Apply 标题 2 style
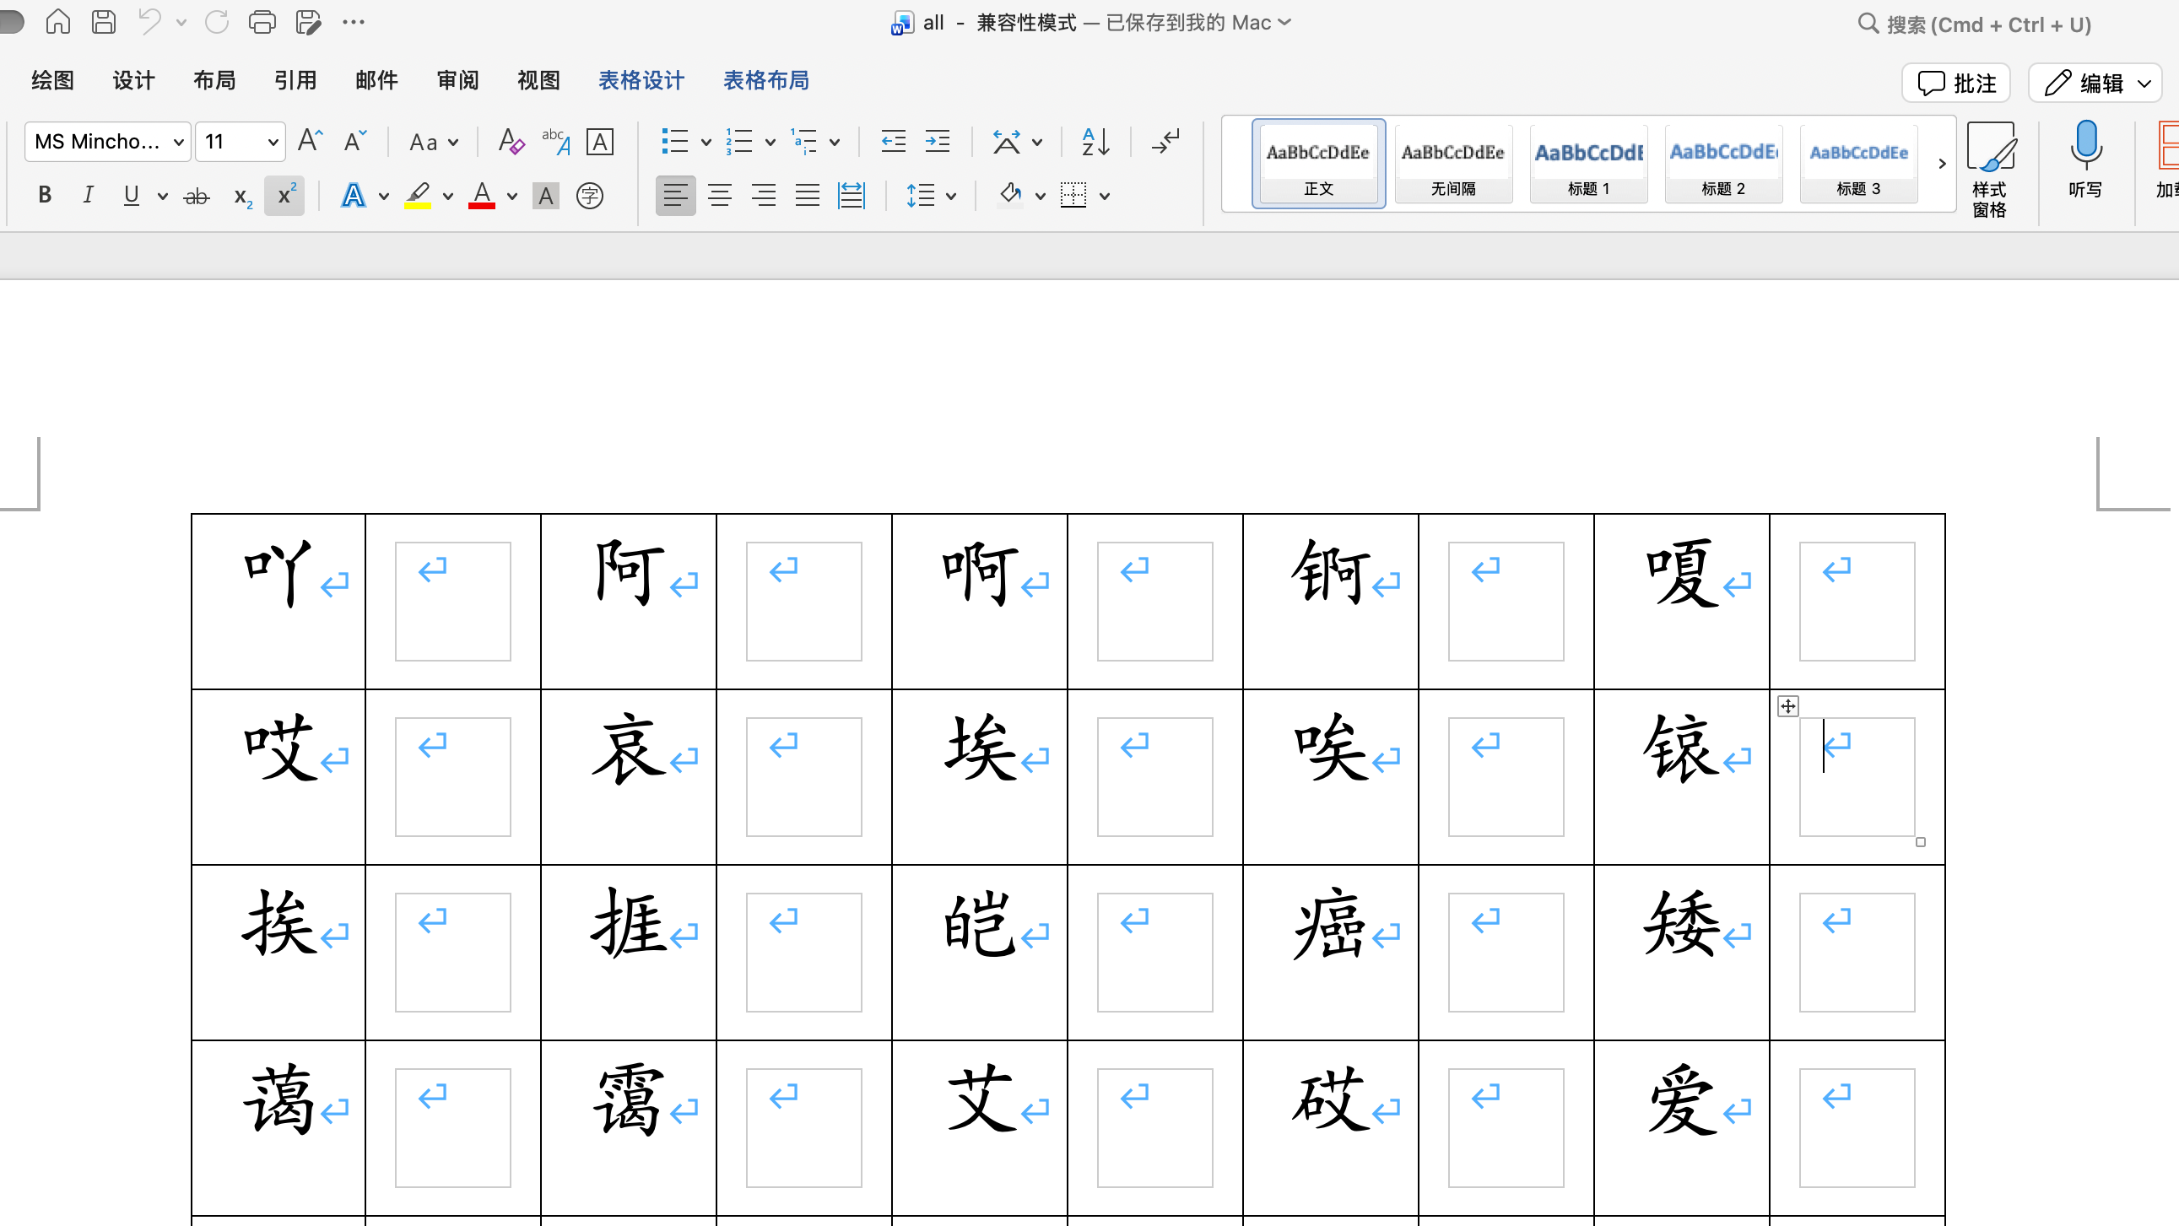2179x1226 pixels. (x=1724, y=163)
